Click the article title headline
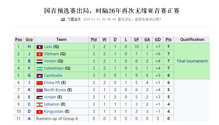 [x=112, y=11]
